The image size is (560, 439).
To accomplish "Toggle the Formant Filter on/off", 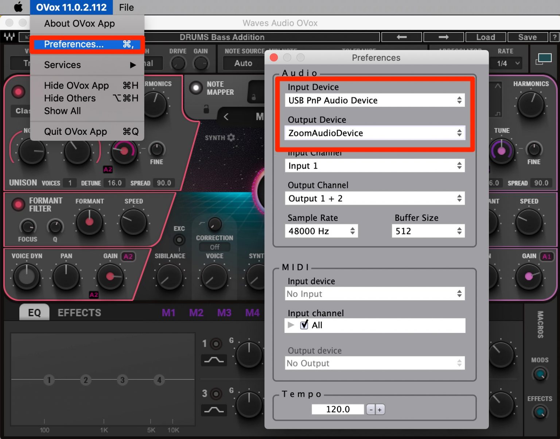I will click(x=18, y=205).
